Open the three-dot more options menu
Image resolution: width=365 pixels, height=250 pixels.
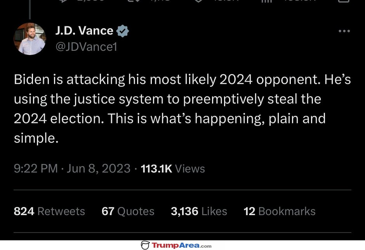tap(344, 31)
